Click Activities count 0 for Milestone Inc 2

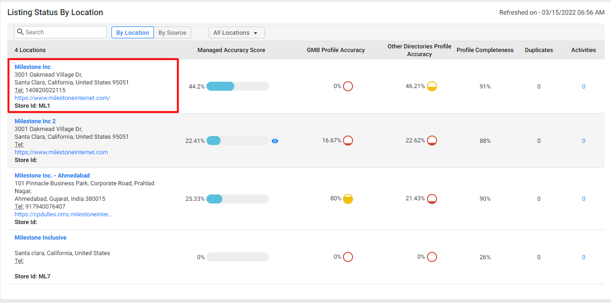pyautogui.click(x=584, y=141)
